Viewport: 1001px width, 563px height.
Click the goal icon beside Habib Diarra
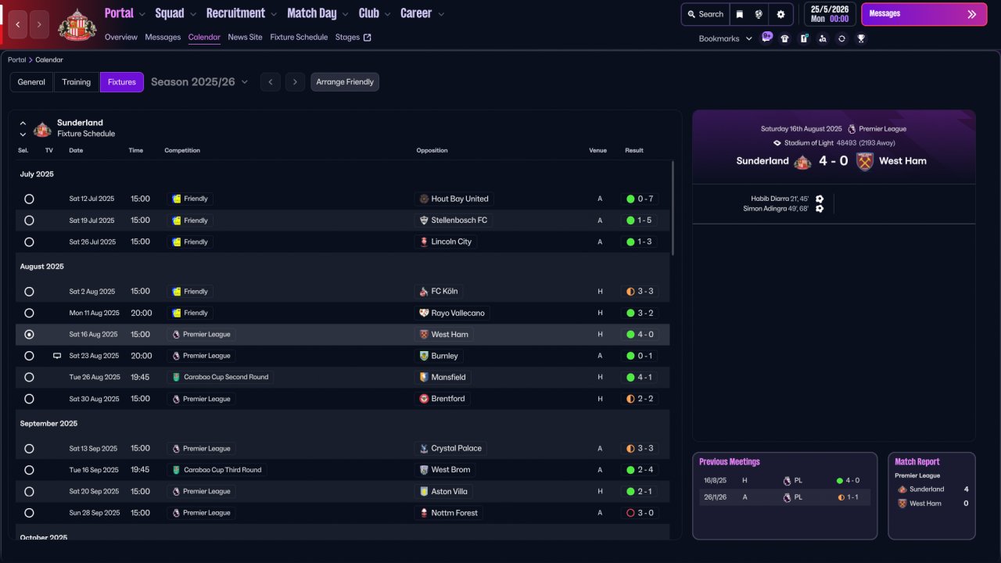click(x=820, y=199)
